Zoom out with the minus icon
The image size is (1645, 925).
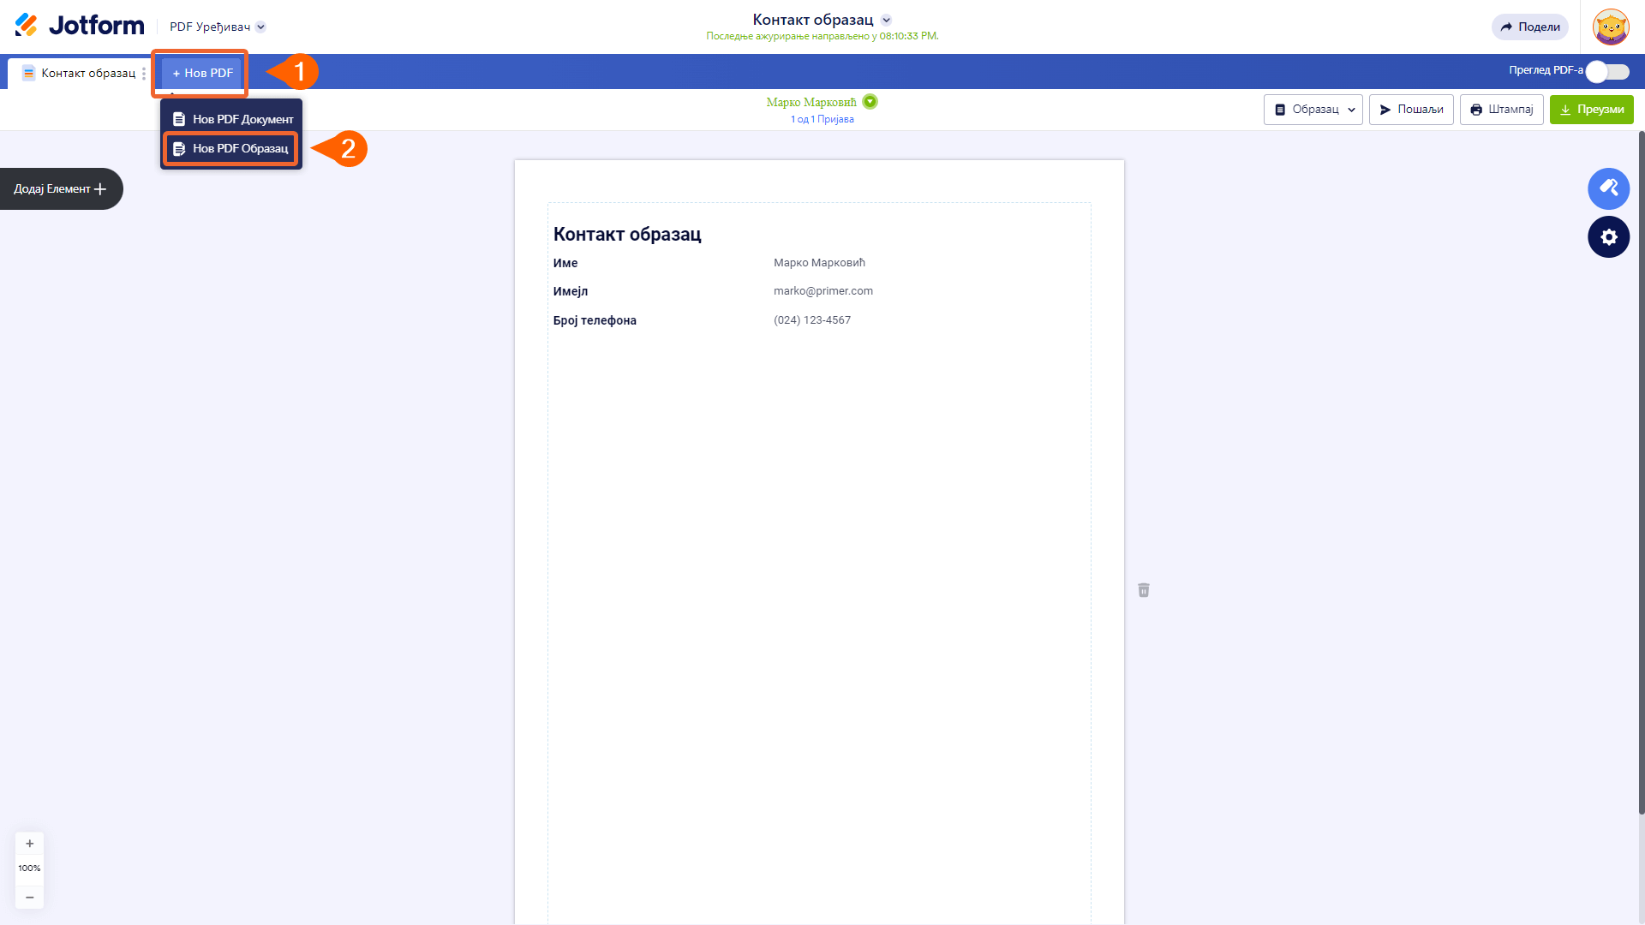(x=29, y=897)
